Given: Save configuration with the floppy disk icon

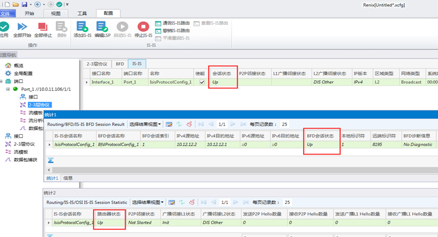Looking at the screenshot, I should click(x=24, y=5).
